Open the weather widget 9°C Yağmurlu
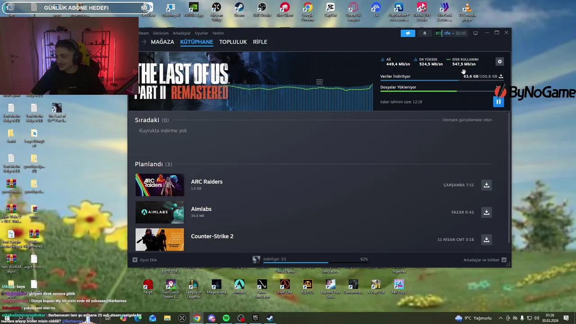 pyautogui.click(x=473, y=318)
